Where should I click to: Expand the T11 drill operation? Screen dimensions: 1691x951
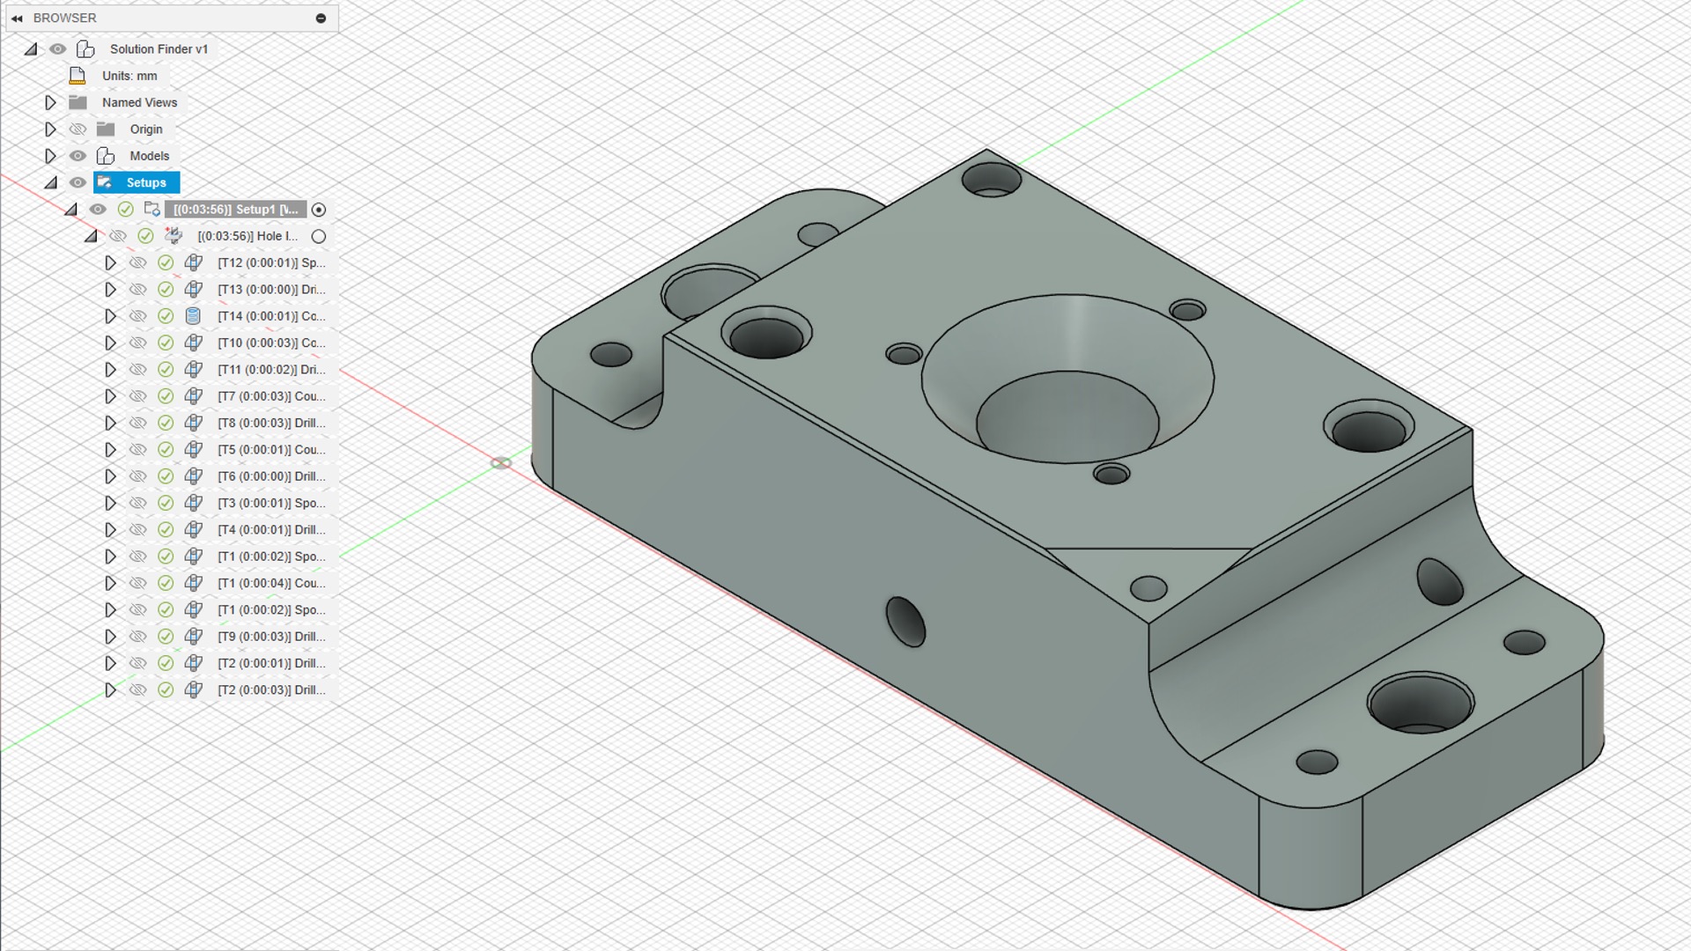tap(110, 370)
